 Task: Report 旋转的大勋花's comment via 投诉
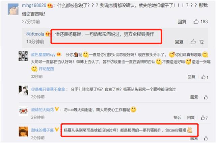(177, 117)
